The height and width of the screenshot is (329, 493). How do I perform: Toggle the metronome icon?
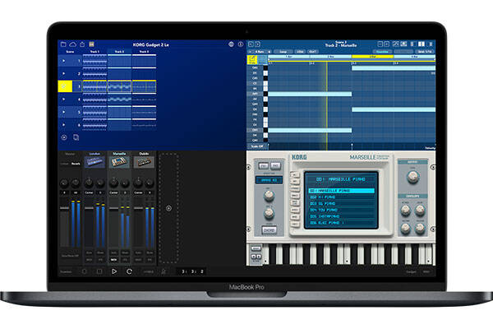164,271
